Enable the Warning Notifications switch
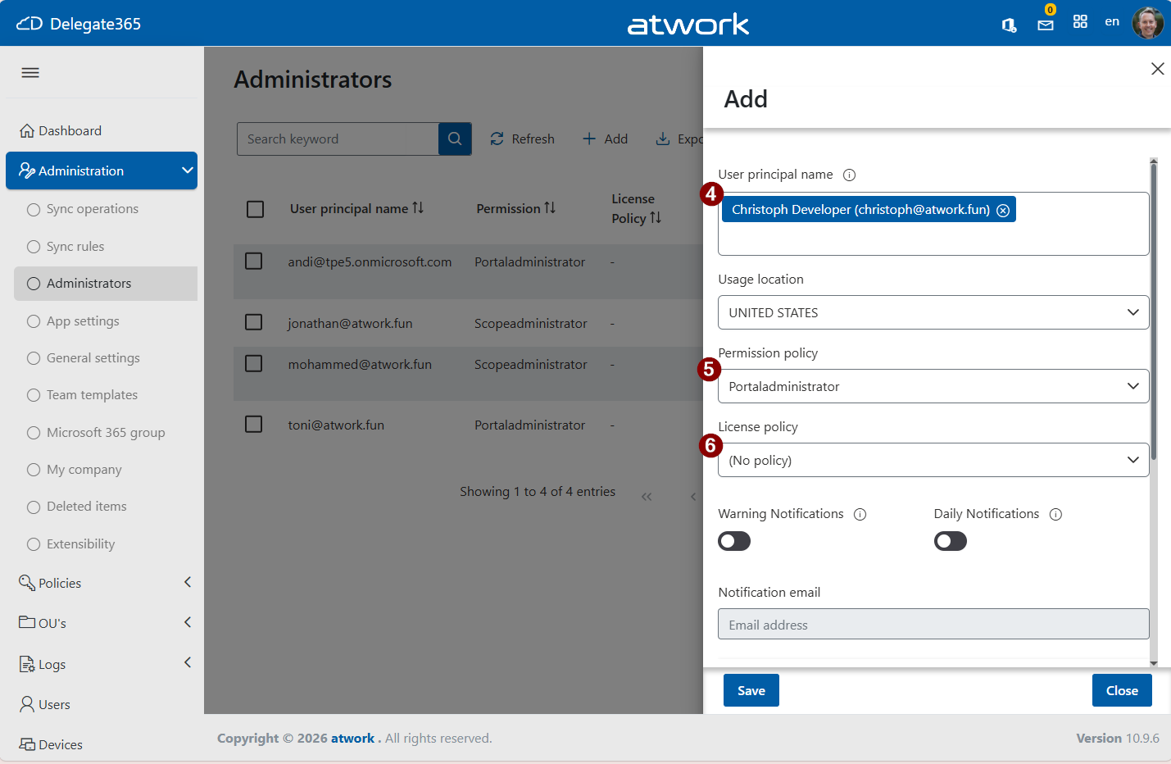This screenshot has height=764, width=1171. coord(734,541)
